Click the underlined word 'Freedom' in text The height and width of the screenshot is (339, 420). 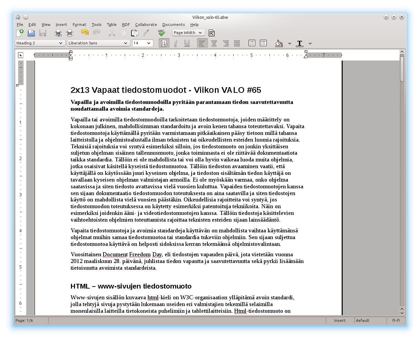point(140,255)
